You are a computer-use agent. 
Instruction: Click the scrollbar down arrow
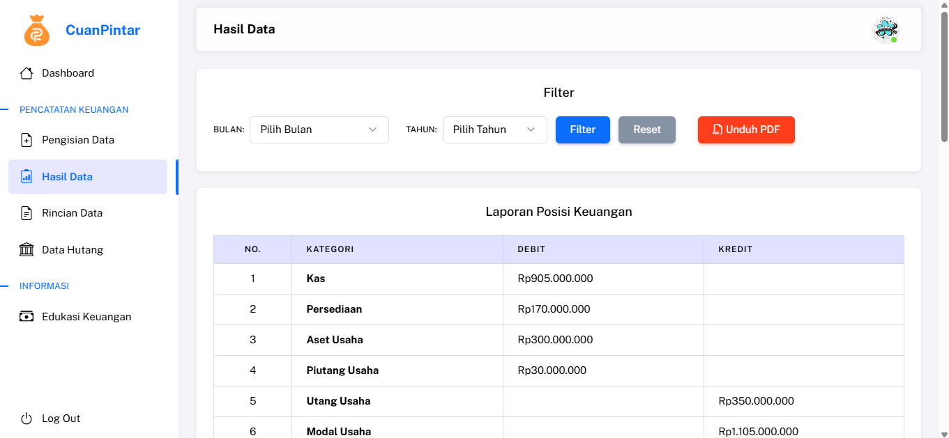tap(944, 432)
